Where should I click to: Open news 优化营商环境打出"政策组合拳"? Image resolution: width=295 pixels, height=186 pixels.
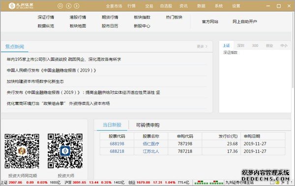(58, 104)
